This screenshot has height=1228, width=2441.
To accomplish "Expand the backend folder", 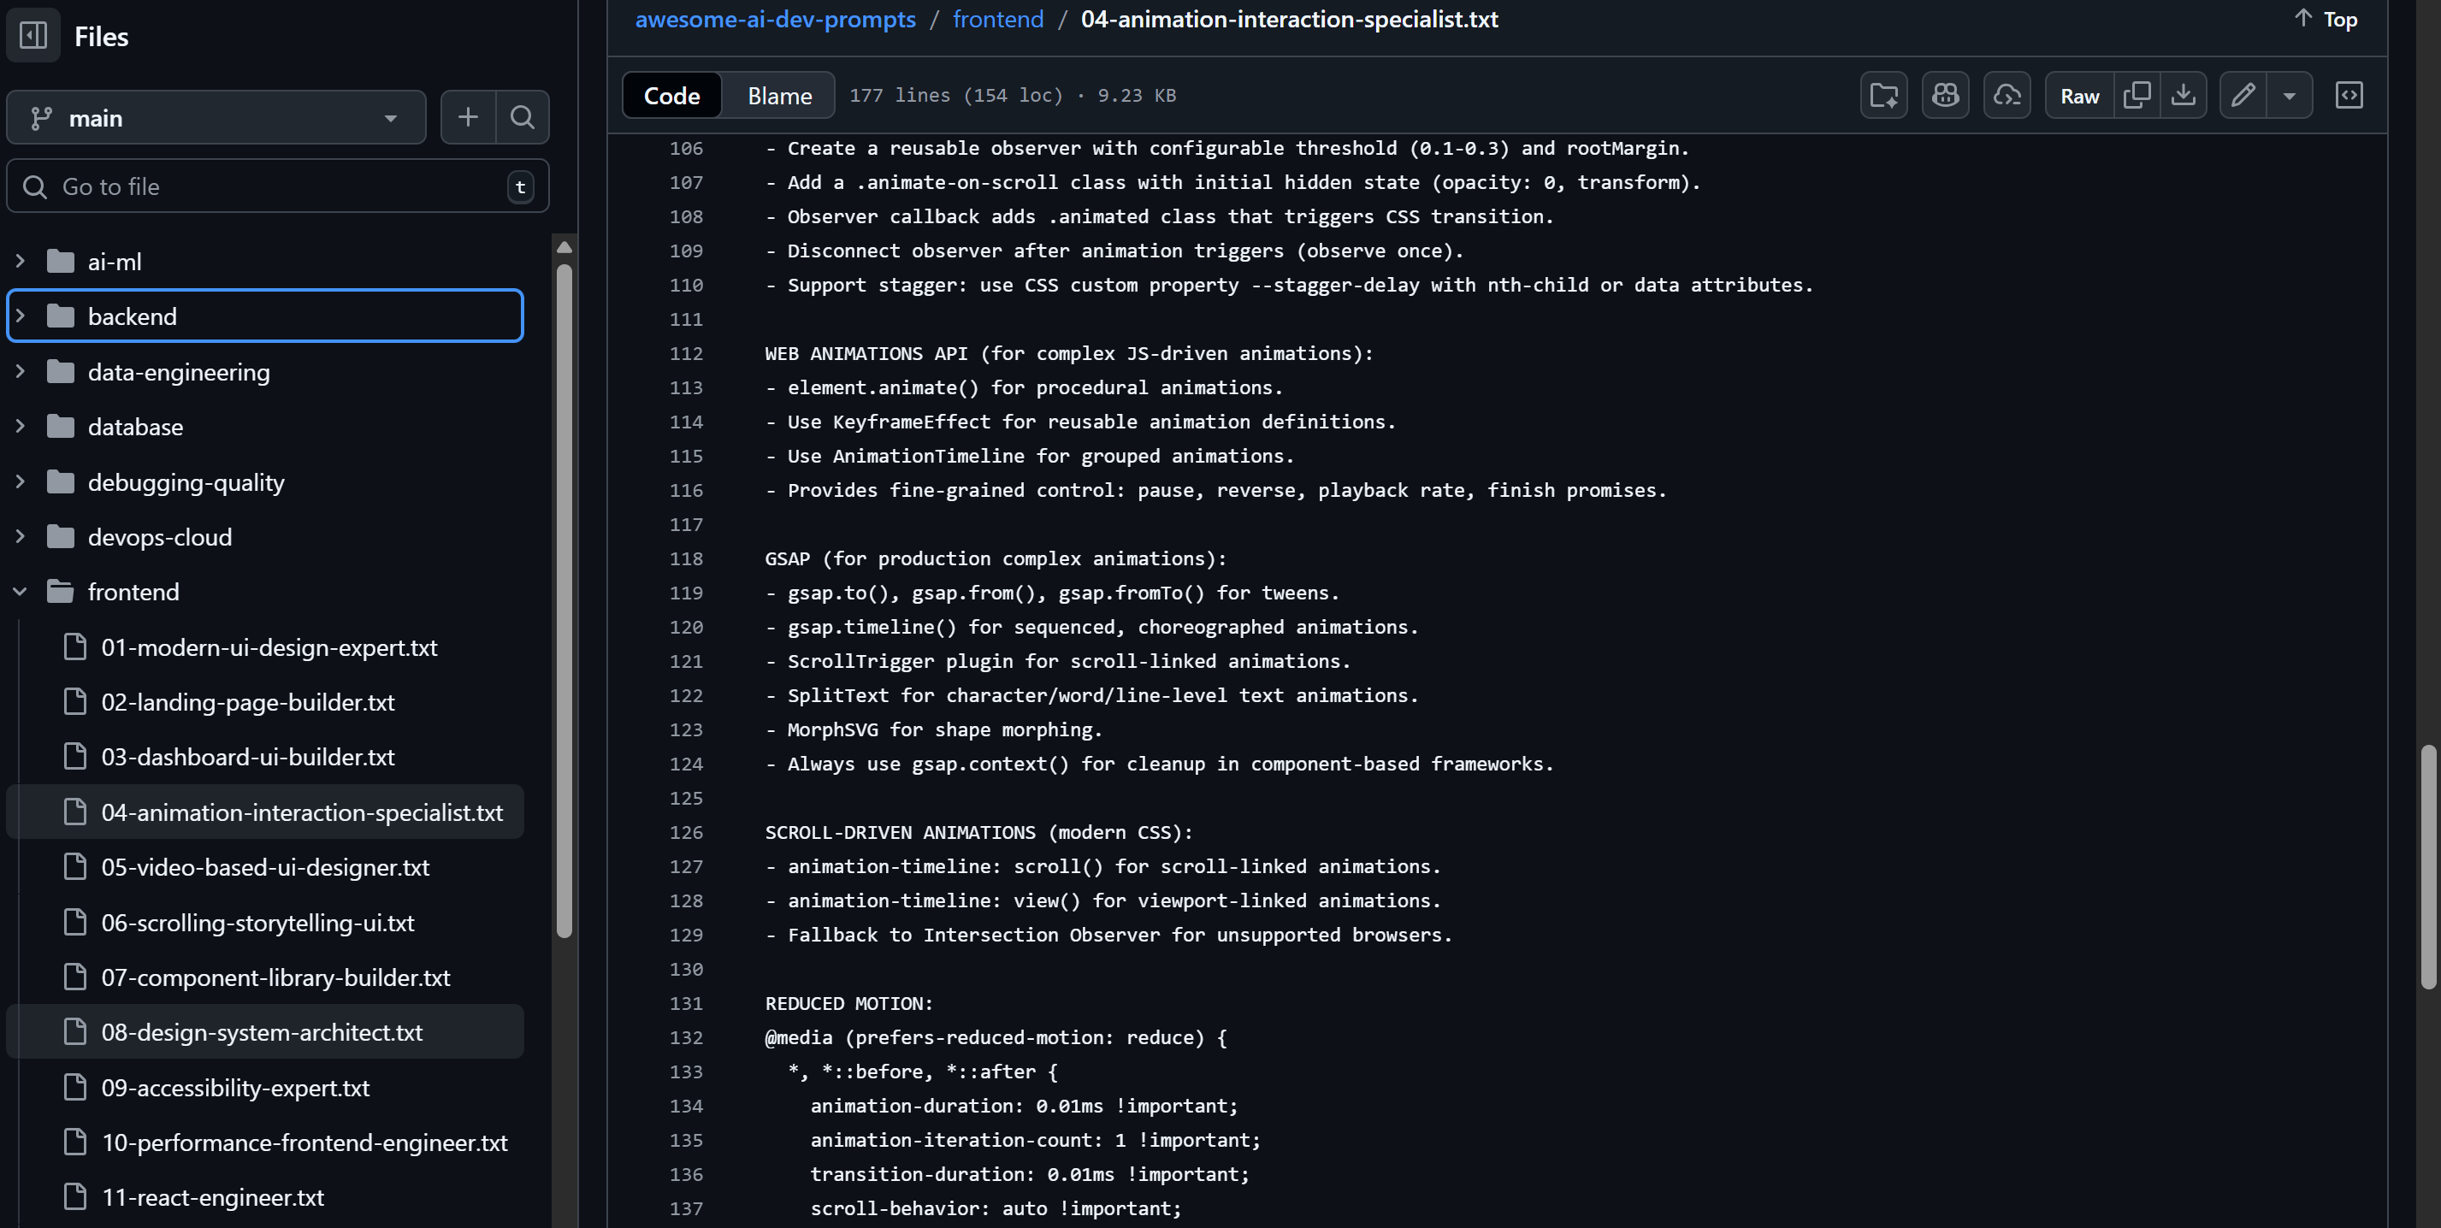I will pos(21,316).
